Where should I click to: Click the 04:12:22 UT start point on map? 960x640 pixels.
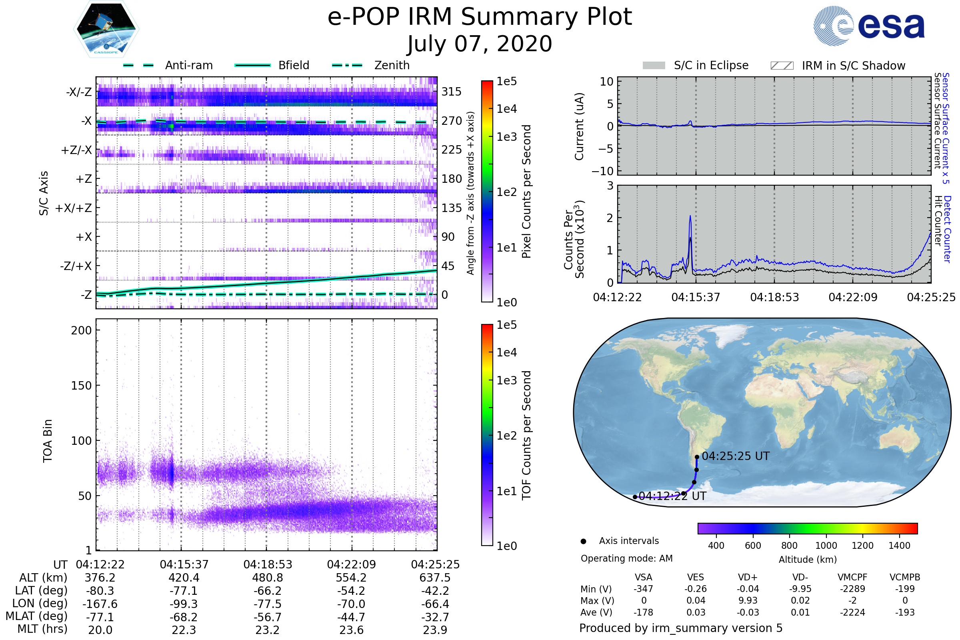click(x=635, y=497)
